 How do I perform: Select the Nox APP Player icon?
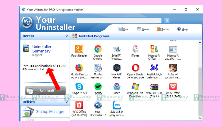[x=117, y=68]
